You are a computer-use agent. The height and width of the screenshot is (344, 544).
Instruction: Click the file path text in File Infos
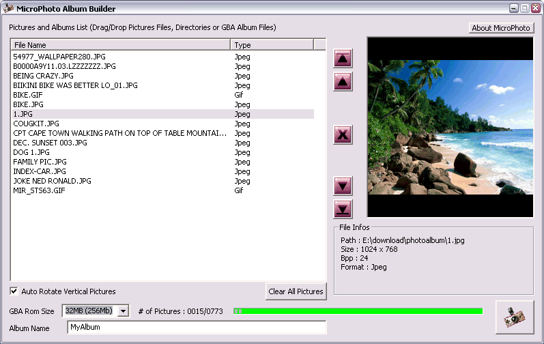403,240
